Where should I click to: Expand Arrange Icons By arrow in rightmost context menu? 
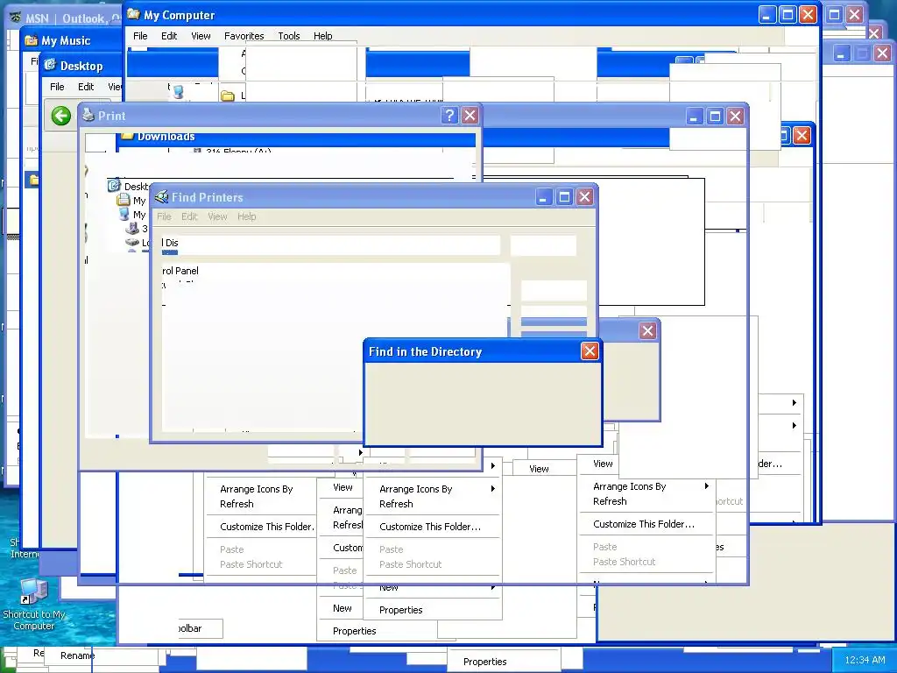707,485
